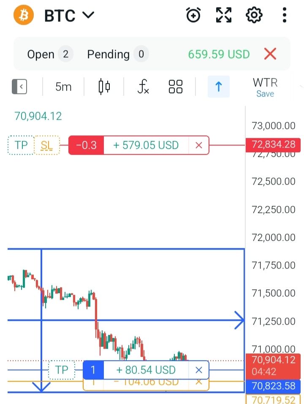Close all positions with red X
304x404 pixels.
(x=270, y=54)
